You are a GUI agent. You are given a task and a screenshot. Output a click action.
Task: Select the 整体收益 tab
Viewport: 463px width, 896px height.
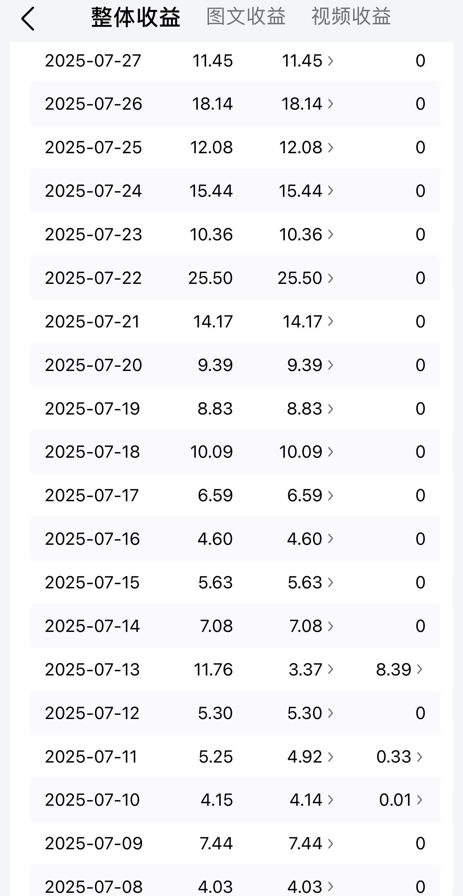pos(136,17)
